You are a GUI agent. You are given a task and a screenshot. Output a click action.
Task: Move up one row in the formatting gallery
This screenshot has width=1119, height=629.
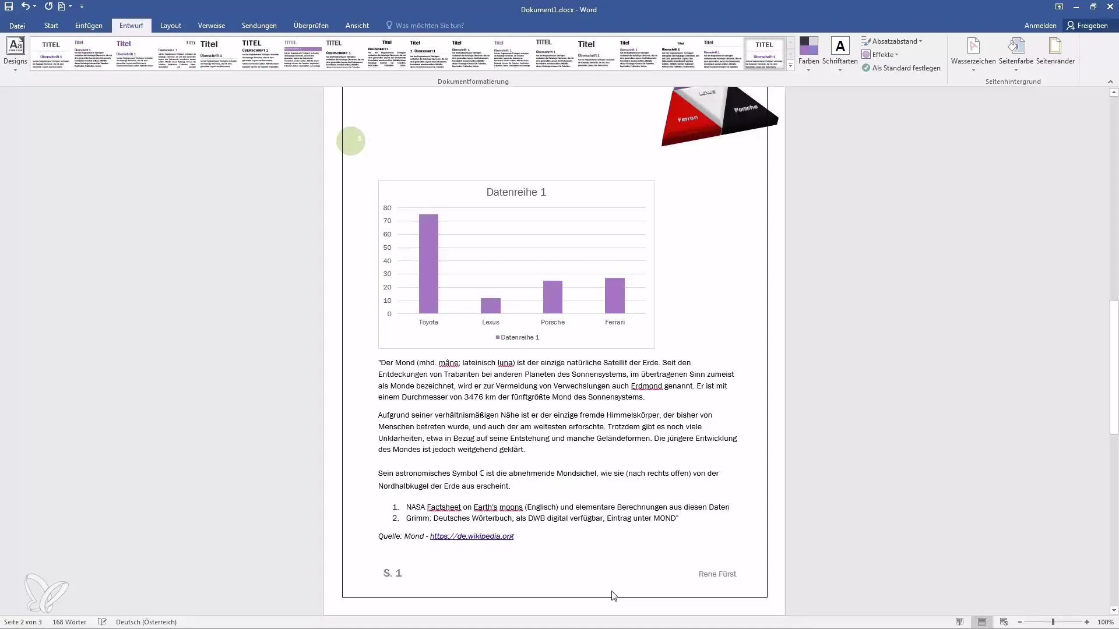pyautogui.click(x=791, y=43)
